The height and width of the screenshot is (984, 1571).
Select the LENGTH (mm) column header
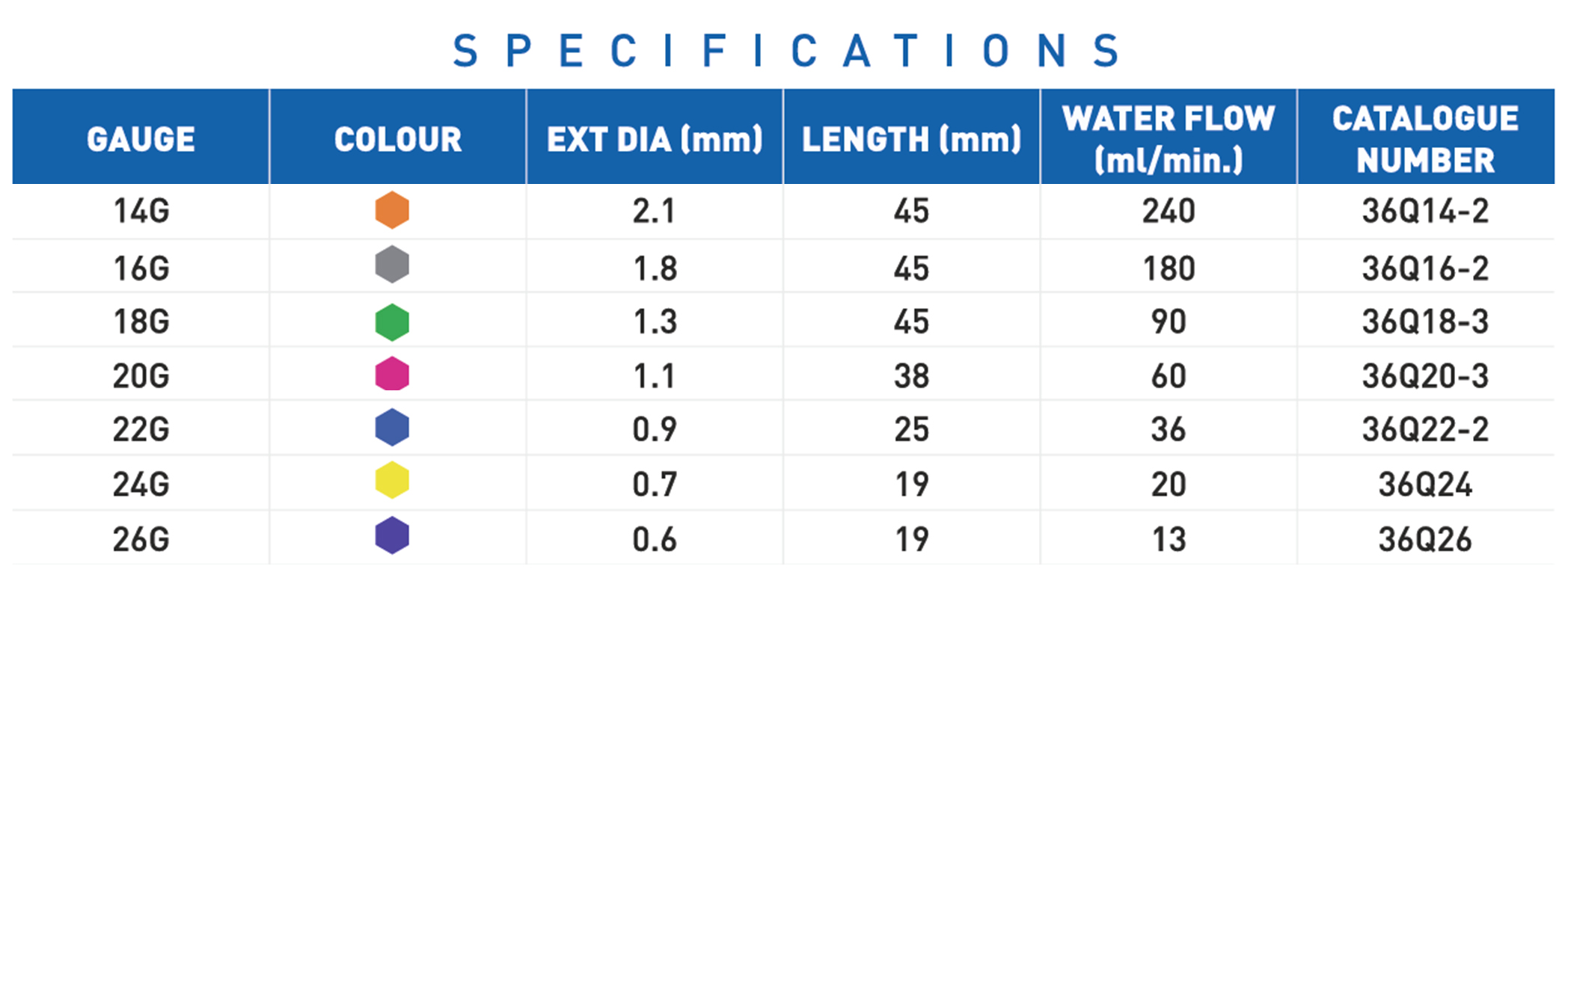point(911,139)
